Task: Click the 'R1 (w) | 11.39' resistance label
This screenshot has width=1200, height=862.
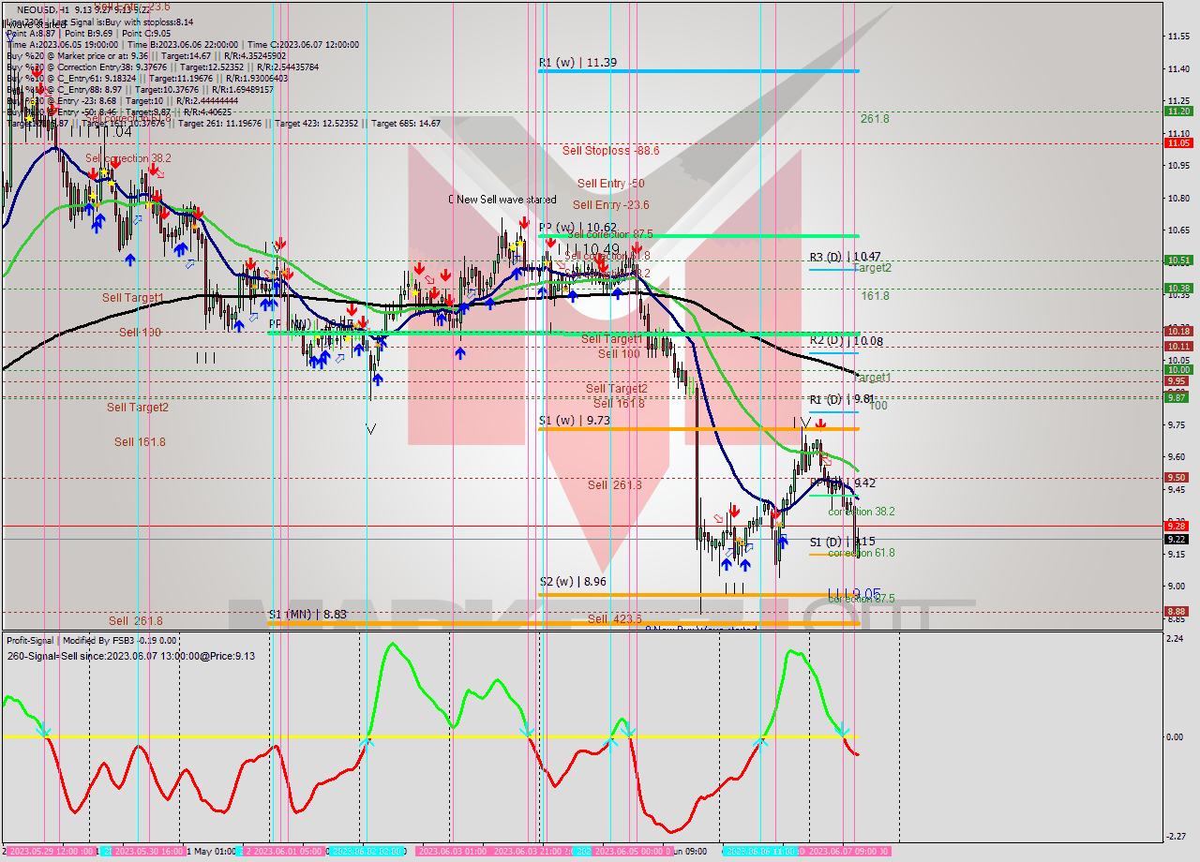Action: (577, 63)
